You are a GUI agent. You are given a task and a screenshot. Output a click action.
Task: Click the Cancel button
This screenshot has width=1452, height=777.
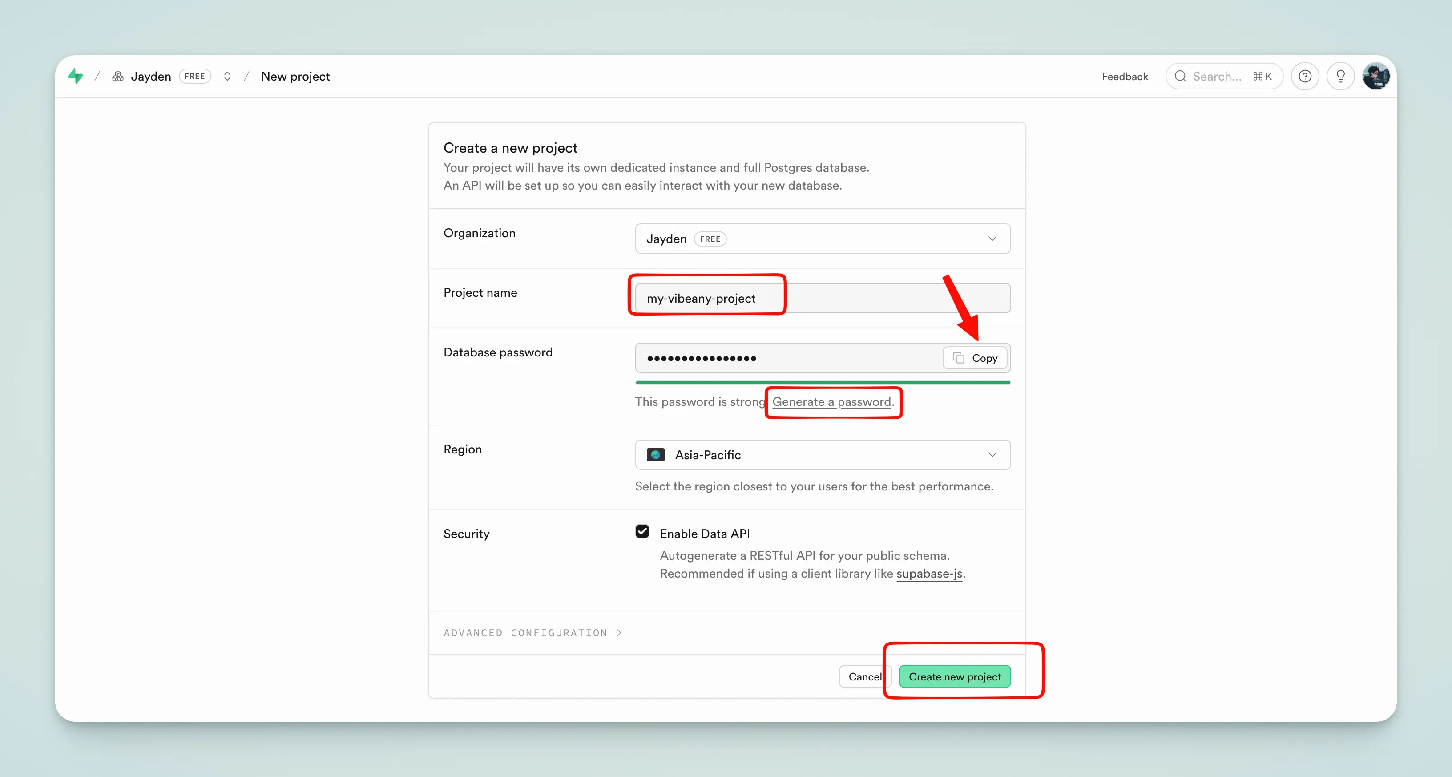864,676
